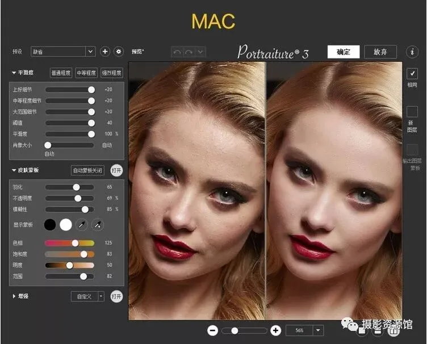Click the Portraiture 3 logo
This screenshot has width=427, height=344.
point(273,52)
